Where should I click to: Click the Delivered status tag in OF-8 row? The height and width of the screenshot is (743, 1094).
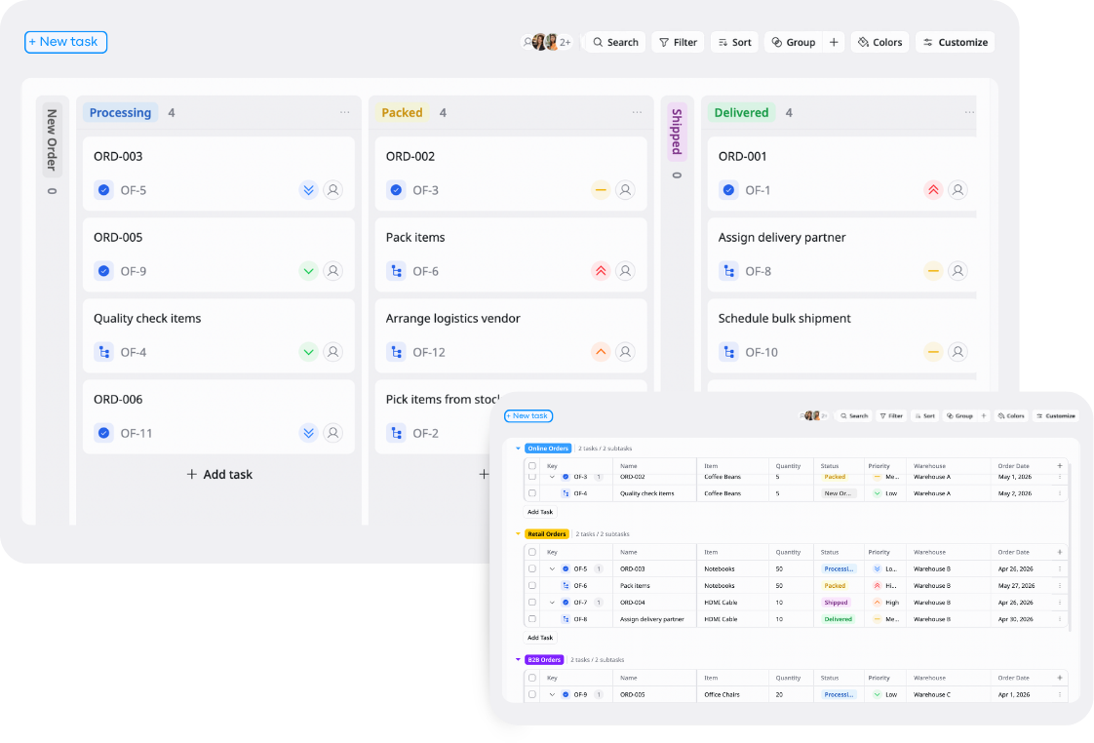pos(838,619)
